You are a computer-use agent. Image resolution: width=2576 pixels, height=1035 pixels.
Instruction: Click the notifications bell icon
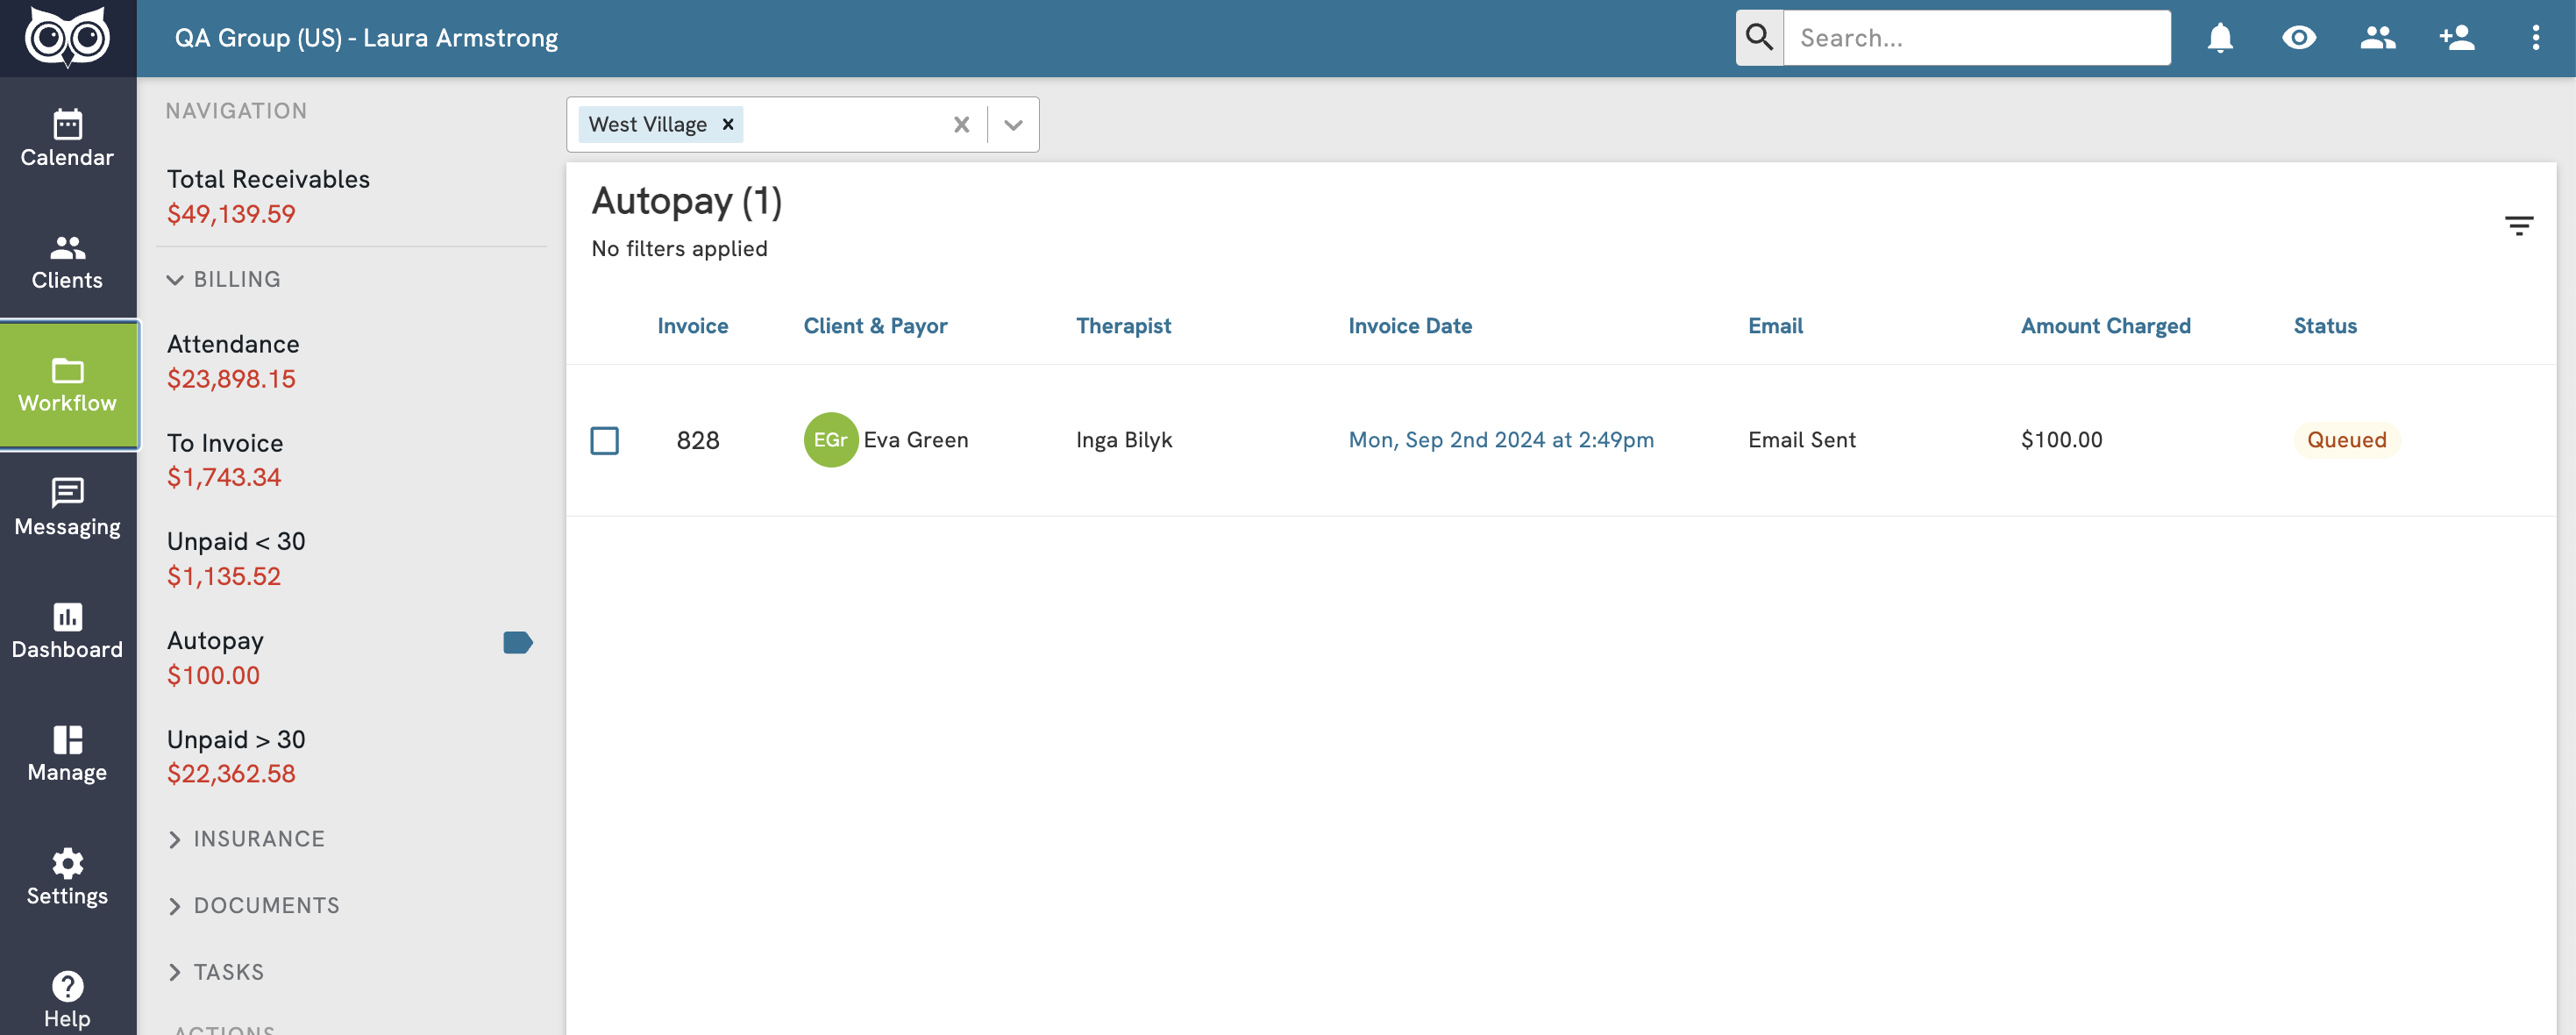pos(2220,37)
